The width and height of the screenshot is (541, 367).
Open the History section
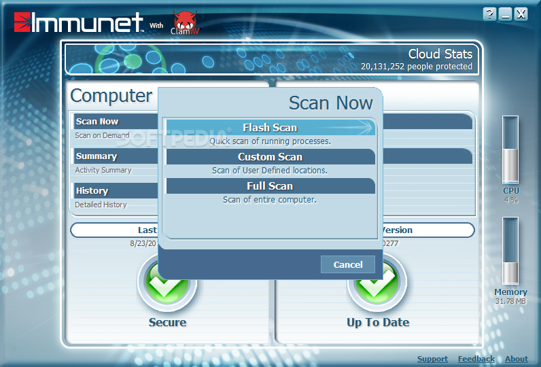click(x=116, y=190)
